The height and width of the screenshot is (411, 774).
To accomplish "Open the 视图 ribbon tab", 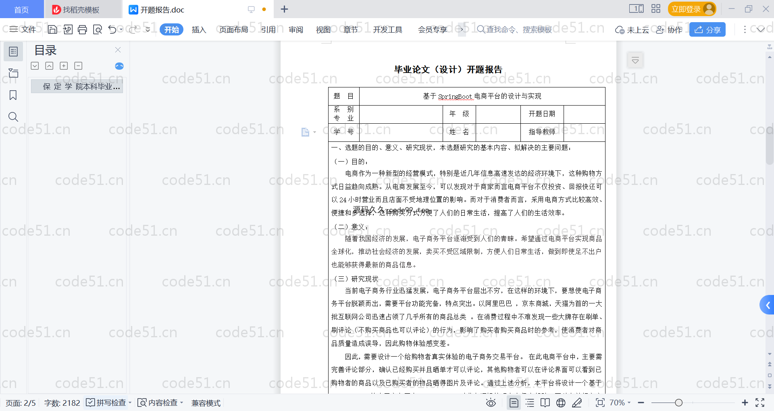I will [323, 29].
